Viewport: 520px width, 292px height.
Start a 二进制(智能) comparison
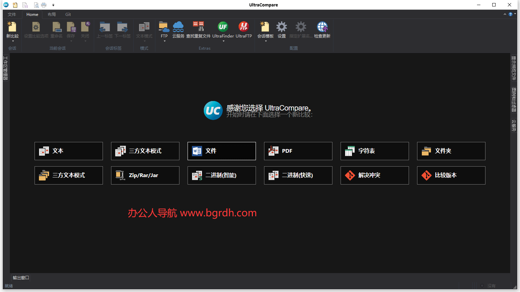(x=222, y=175)
